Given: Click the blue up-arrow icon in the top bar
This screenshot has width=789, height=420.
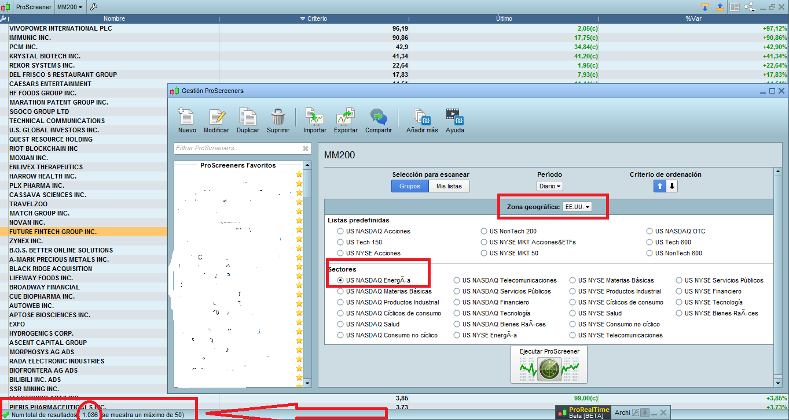Looking at the screenshot, I should (720, 7).
